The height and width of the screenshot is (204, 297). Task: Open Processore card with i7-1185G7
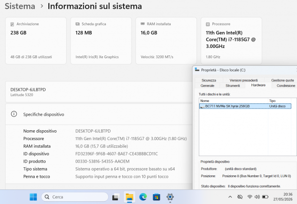231,41
